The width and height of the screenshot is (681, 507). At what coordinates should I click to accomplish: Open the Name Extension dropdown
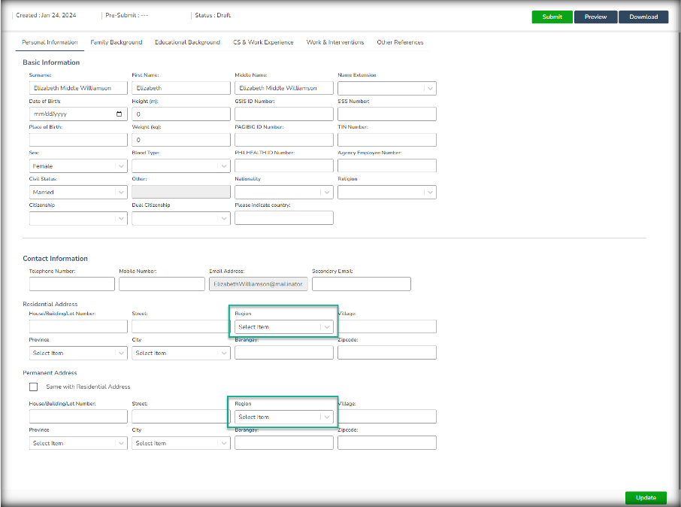point(386,88)
